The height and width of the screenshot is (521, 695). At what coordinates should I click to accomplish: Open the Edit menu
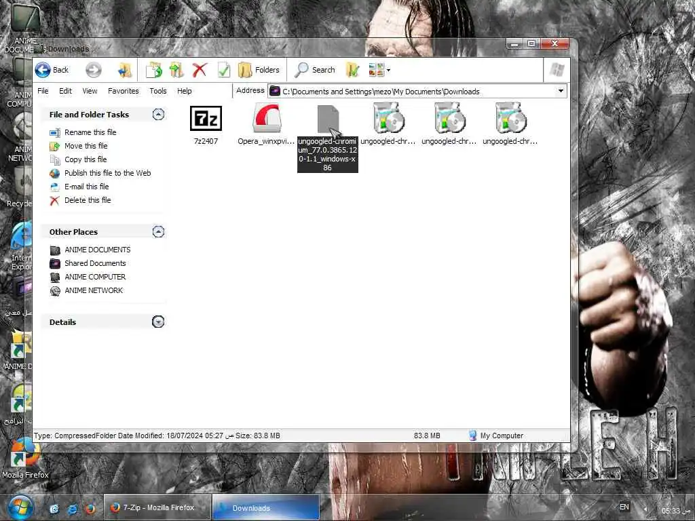point(65,91)
